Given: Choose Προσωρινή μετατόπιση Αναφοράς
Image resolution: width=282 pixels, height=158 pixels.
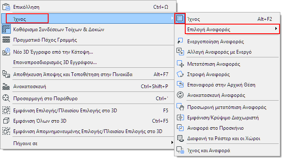Looking at the screenshot, I should click(227, 107).
